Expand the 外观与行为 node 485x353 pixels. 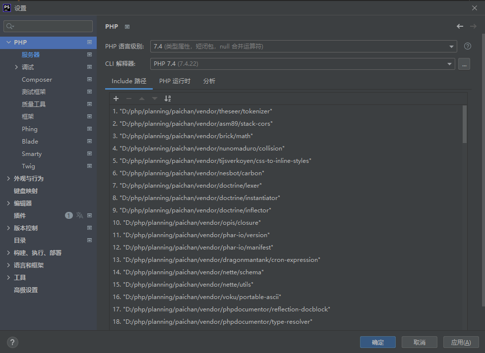[8, 179]
